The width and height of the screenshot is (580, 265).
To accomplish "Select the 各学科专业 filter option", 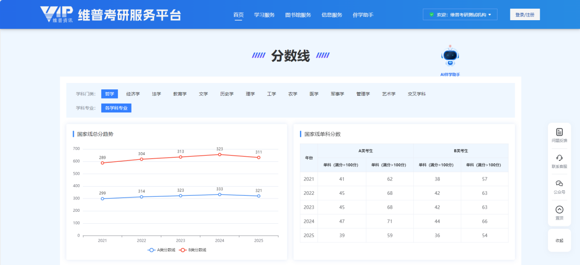I will pos(116,108).
